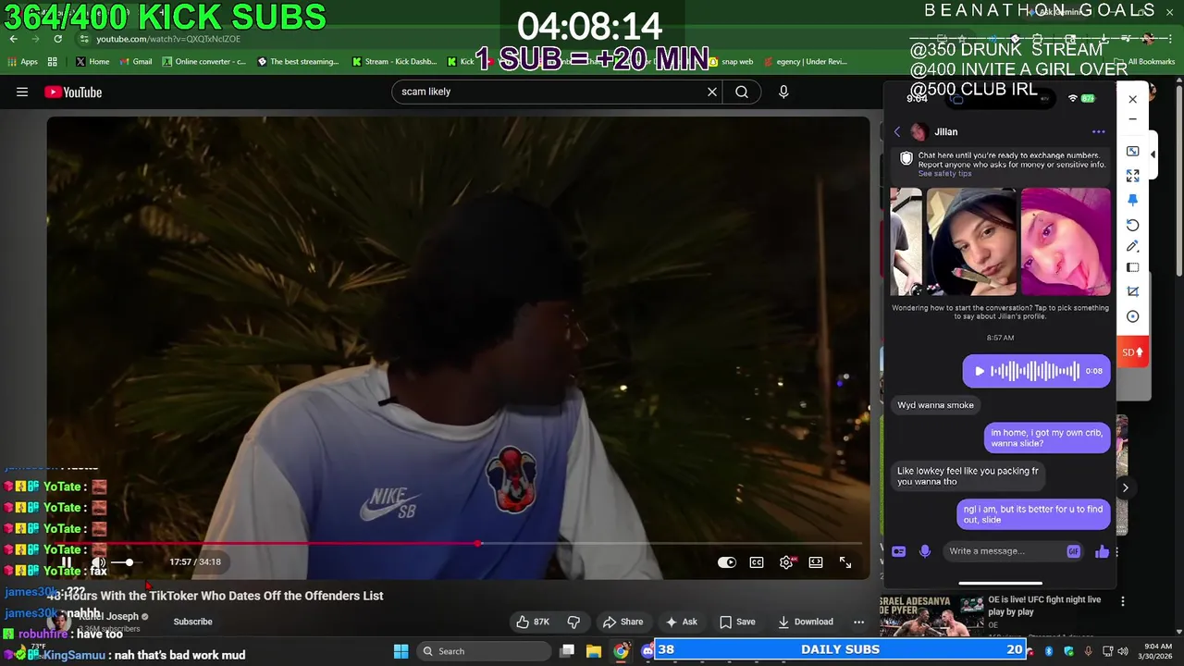The height and width of the screenshot is (666, 1184).
Task: Click the mirror panel fullscreen arrows icon
Action: 1132,176
